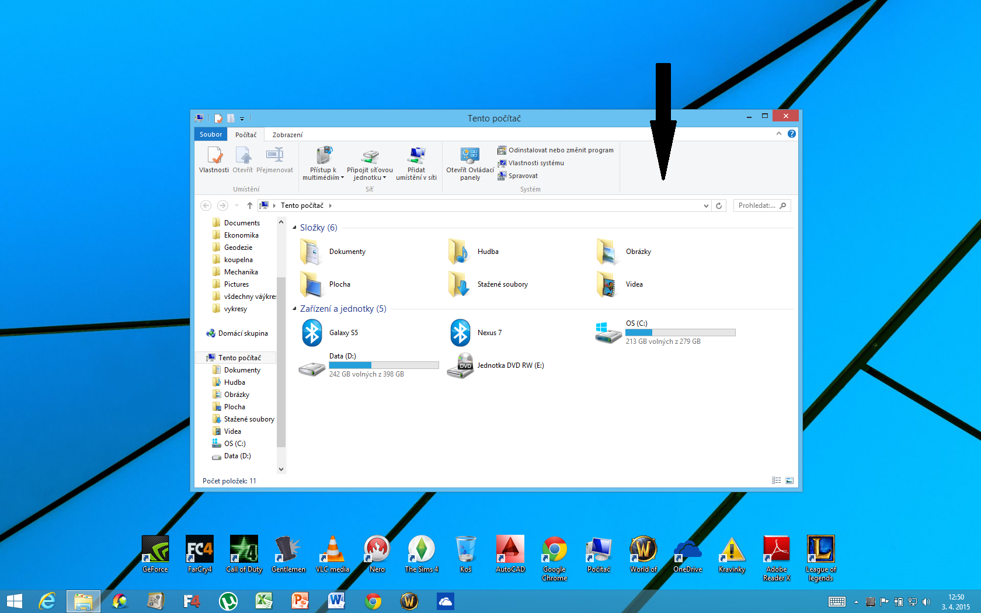Open The Sims 4 desktop shortcut

click(x=421, y=554)
